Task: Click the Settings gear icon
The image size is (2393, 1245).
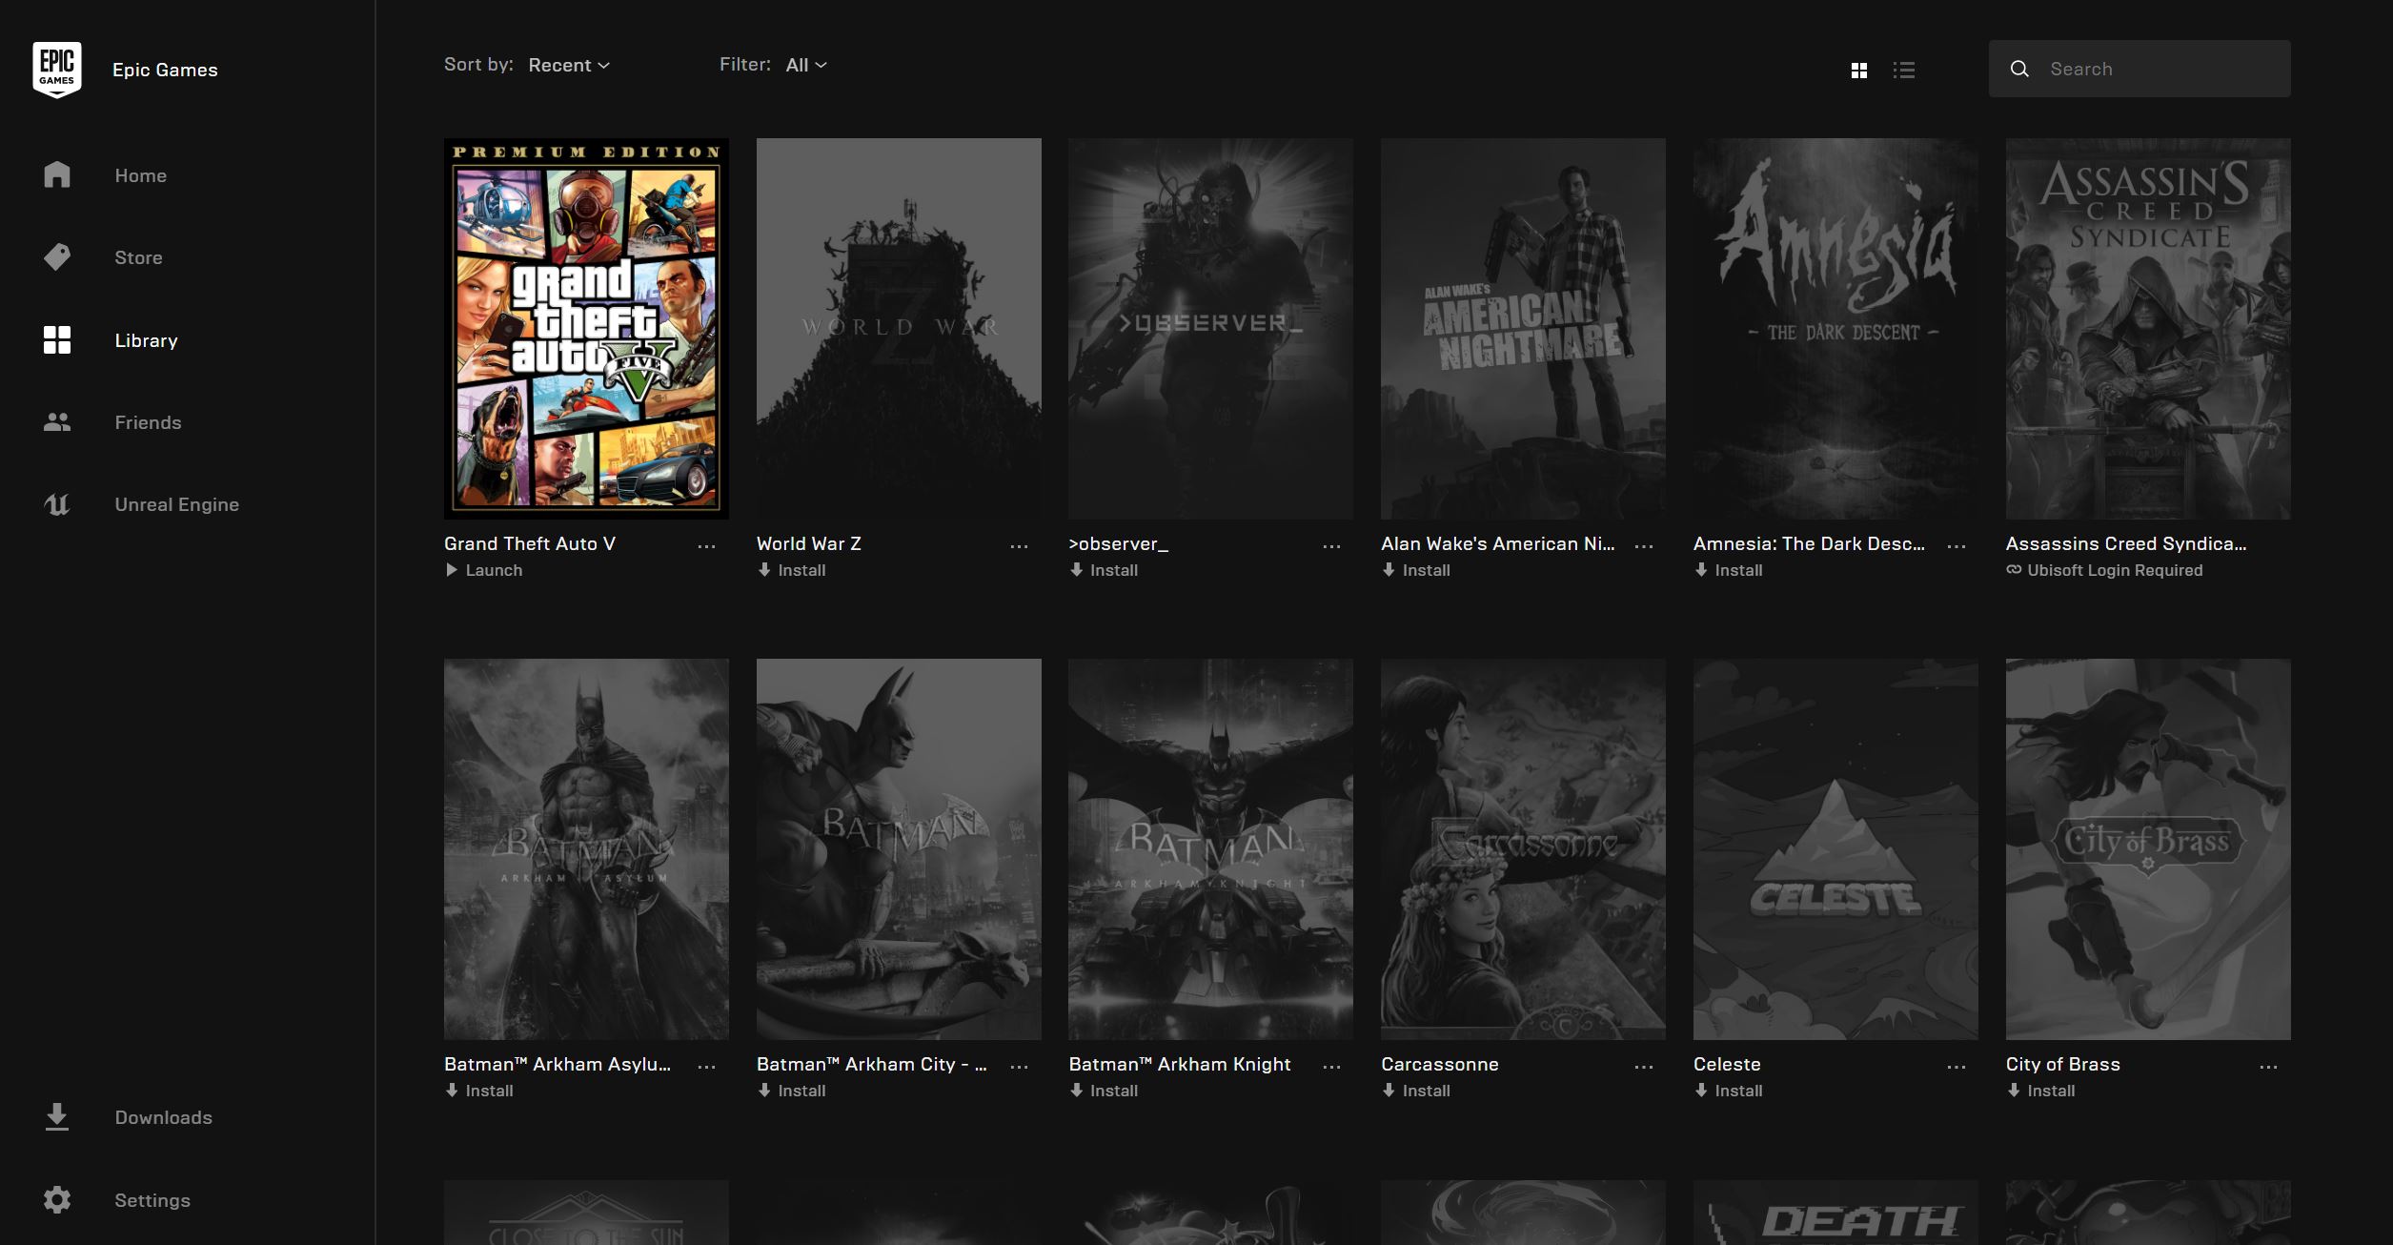Action: click(x=57, y=1200)
